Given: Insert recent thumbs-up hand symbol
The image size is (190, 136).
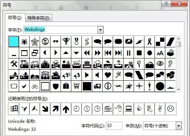Looking at the screenshot, I should click(139, 109).
